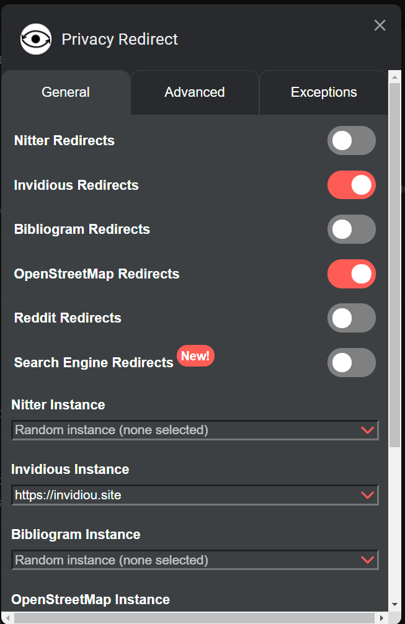Click the horizontal scroll left arrow

pos(7,618)
